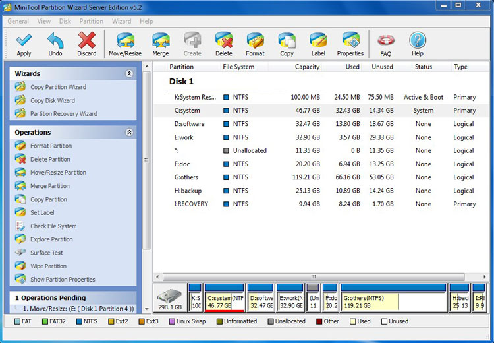Image resolution: width=494 pixels, height=343 pixels.
Task: Select the 298.1 GB disk icon
Action: 170,299
